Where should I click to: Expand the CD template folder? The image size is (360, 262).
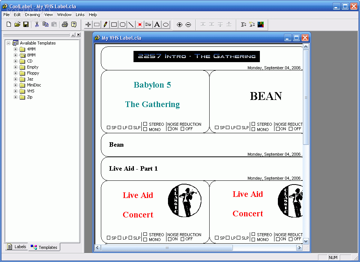click(16, 61)
